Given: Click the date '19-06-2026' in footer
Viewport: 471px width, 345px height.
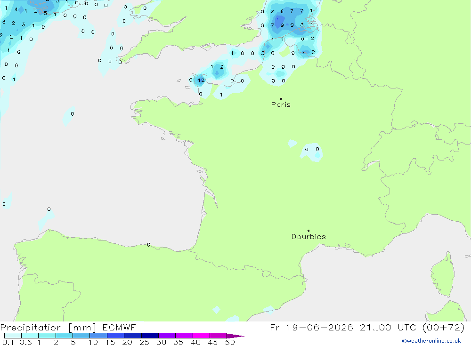Looking at the screenshot, I should pyautogui.click(x=320, y=328).
